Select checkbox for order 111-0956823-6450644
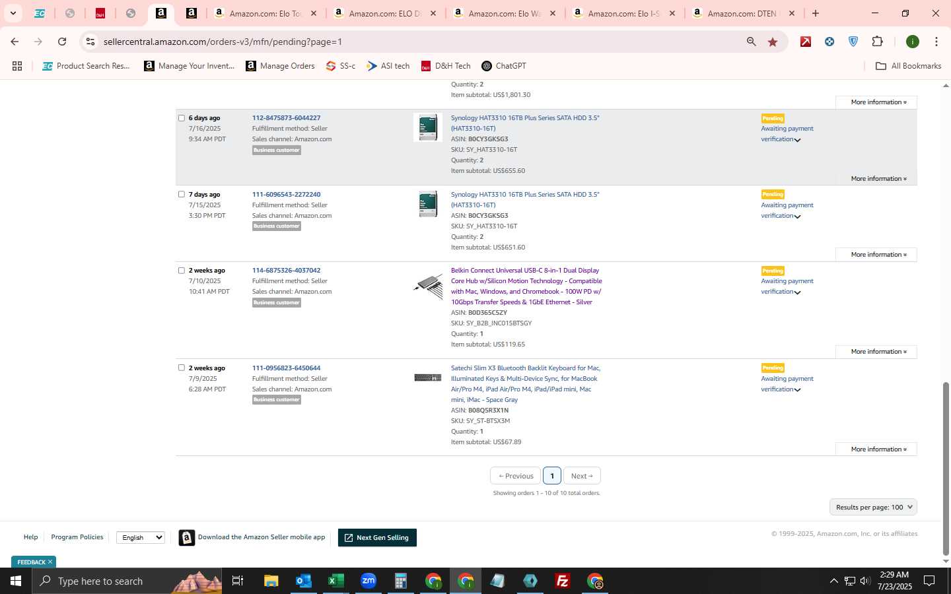The width and height of the screenshot is (951, 594). coord(182,368)
